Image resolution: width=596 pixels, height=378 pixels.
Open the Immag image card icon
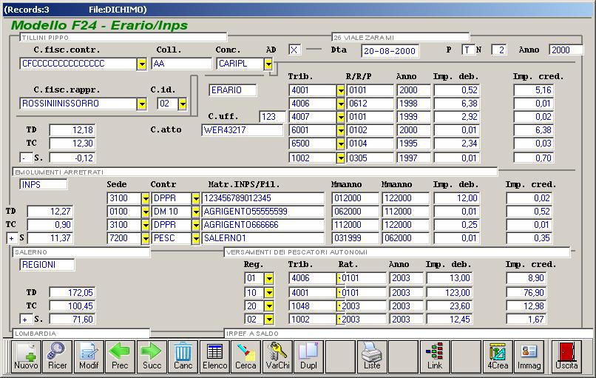529,356
